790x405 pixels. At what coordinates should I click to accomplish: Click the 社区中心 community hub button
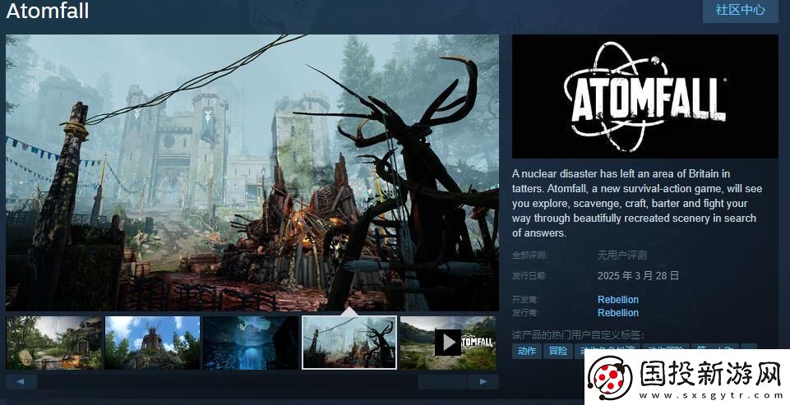740,11
